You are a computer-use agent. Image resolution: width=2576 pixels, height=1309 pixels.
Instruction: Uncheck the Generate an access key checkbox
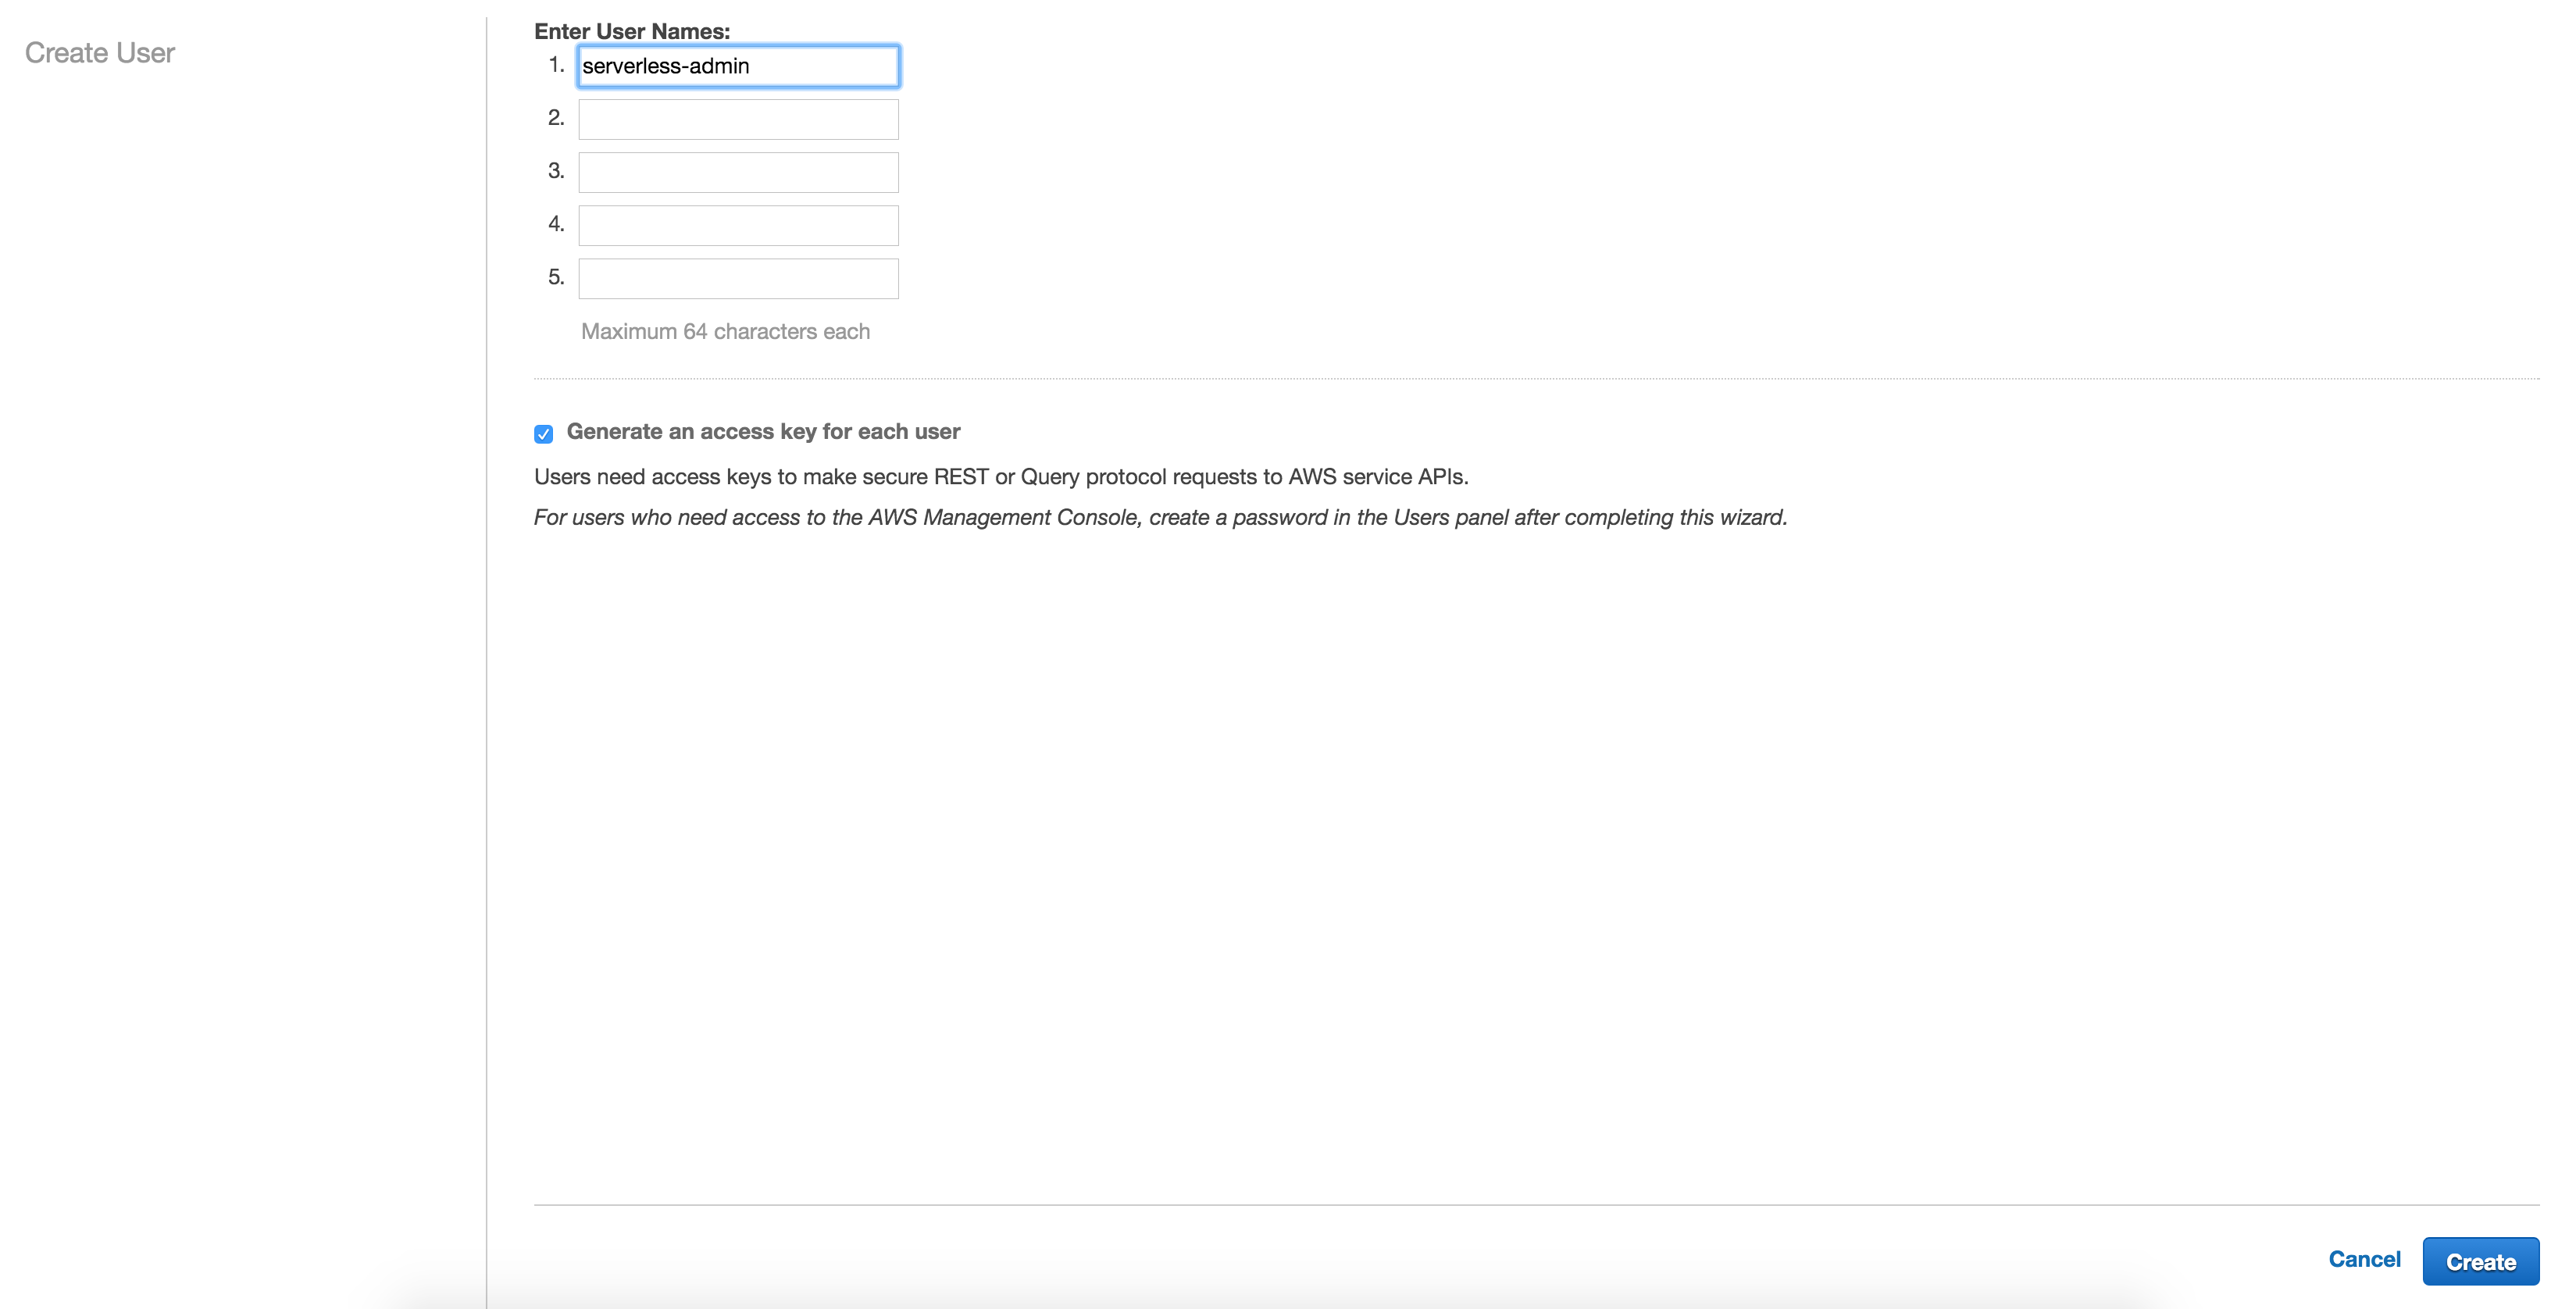543,433
